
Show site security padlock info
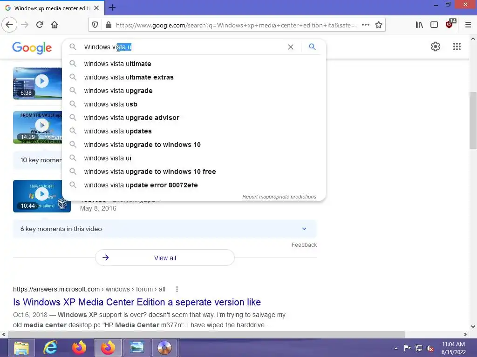click(x=108, y=25)
